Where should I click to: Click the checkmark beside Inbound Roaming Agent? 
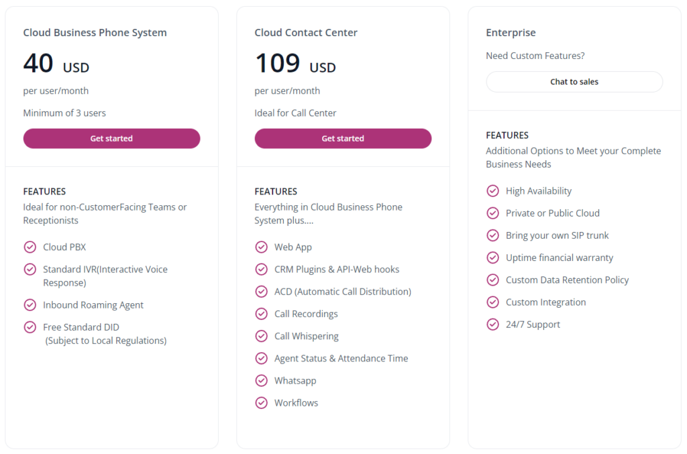(x=30, y=305)
